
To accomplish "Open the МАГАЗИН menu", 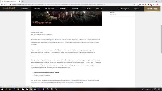I will coord(63,9).
